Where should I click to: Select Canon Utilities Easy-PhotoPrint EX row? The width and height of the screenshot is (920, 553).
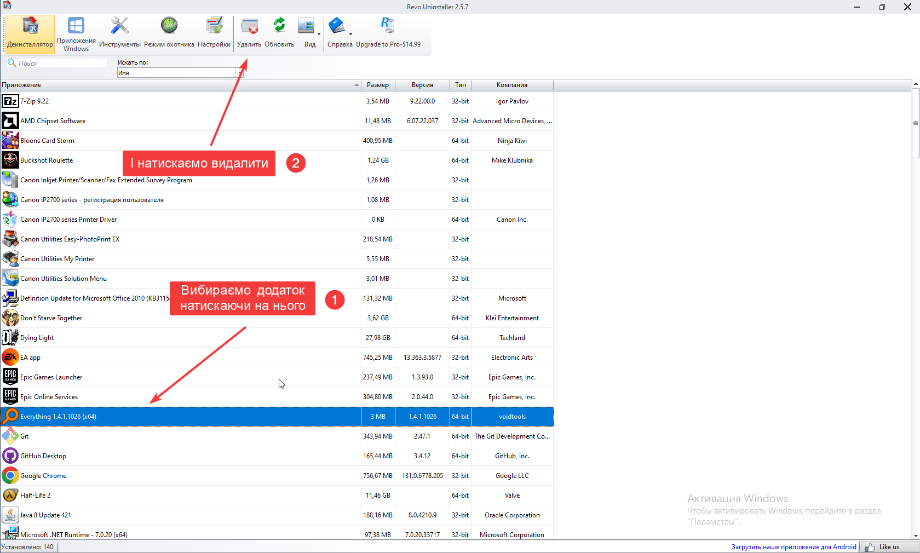pos(277,239)
